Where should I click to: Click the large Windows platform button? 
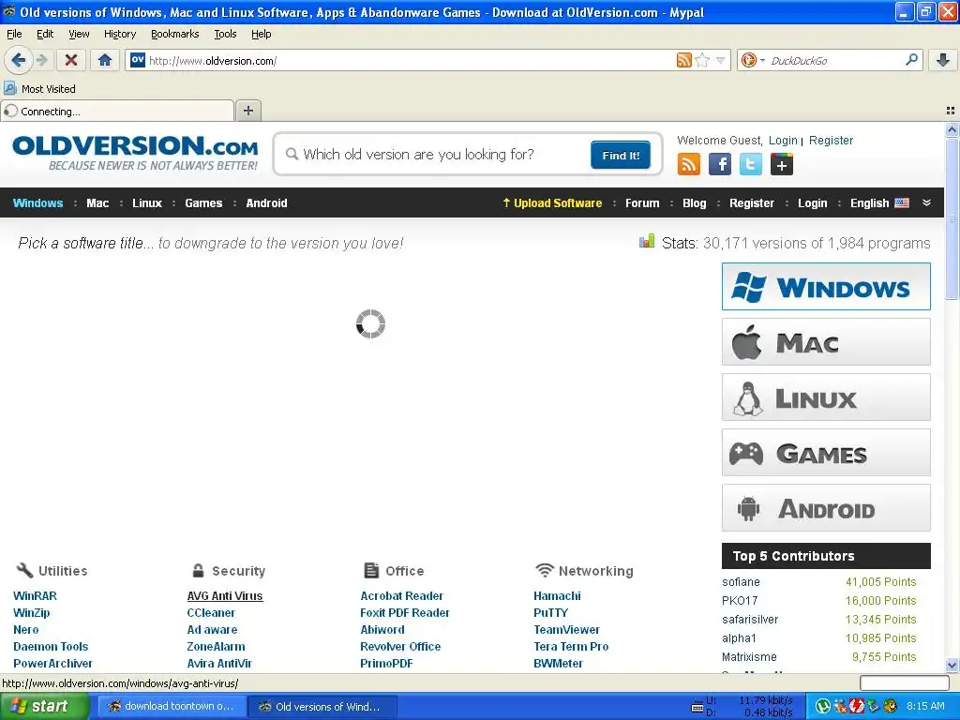(826, 287)
